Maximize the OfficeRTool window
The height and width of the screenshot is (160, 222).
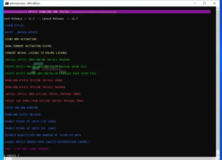tap(204, 3)
